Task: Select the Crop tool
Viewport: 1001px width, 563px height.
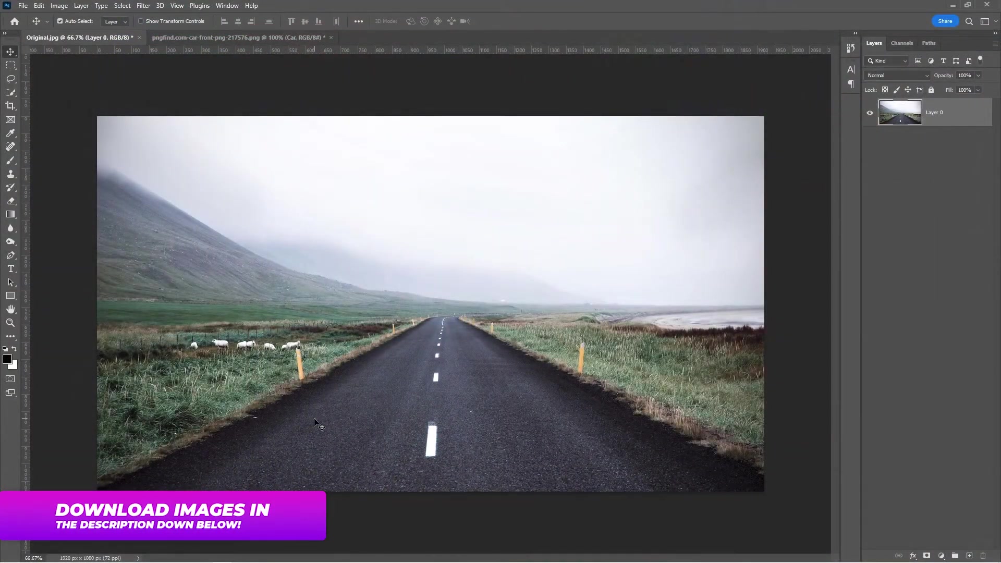Action: click(x=10, y=106)
